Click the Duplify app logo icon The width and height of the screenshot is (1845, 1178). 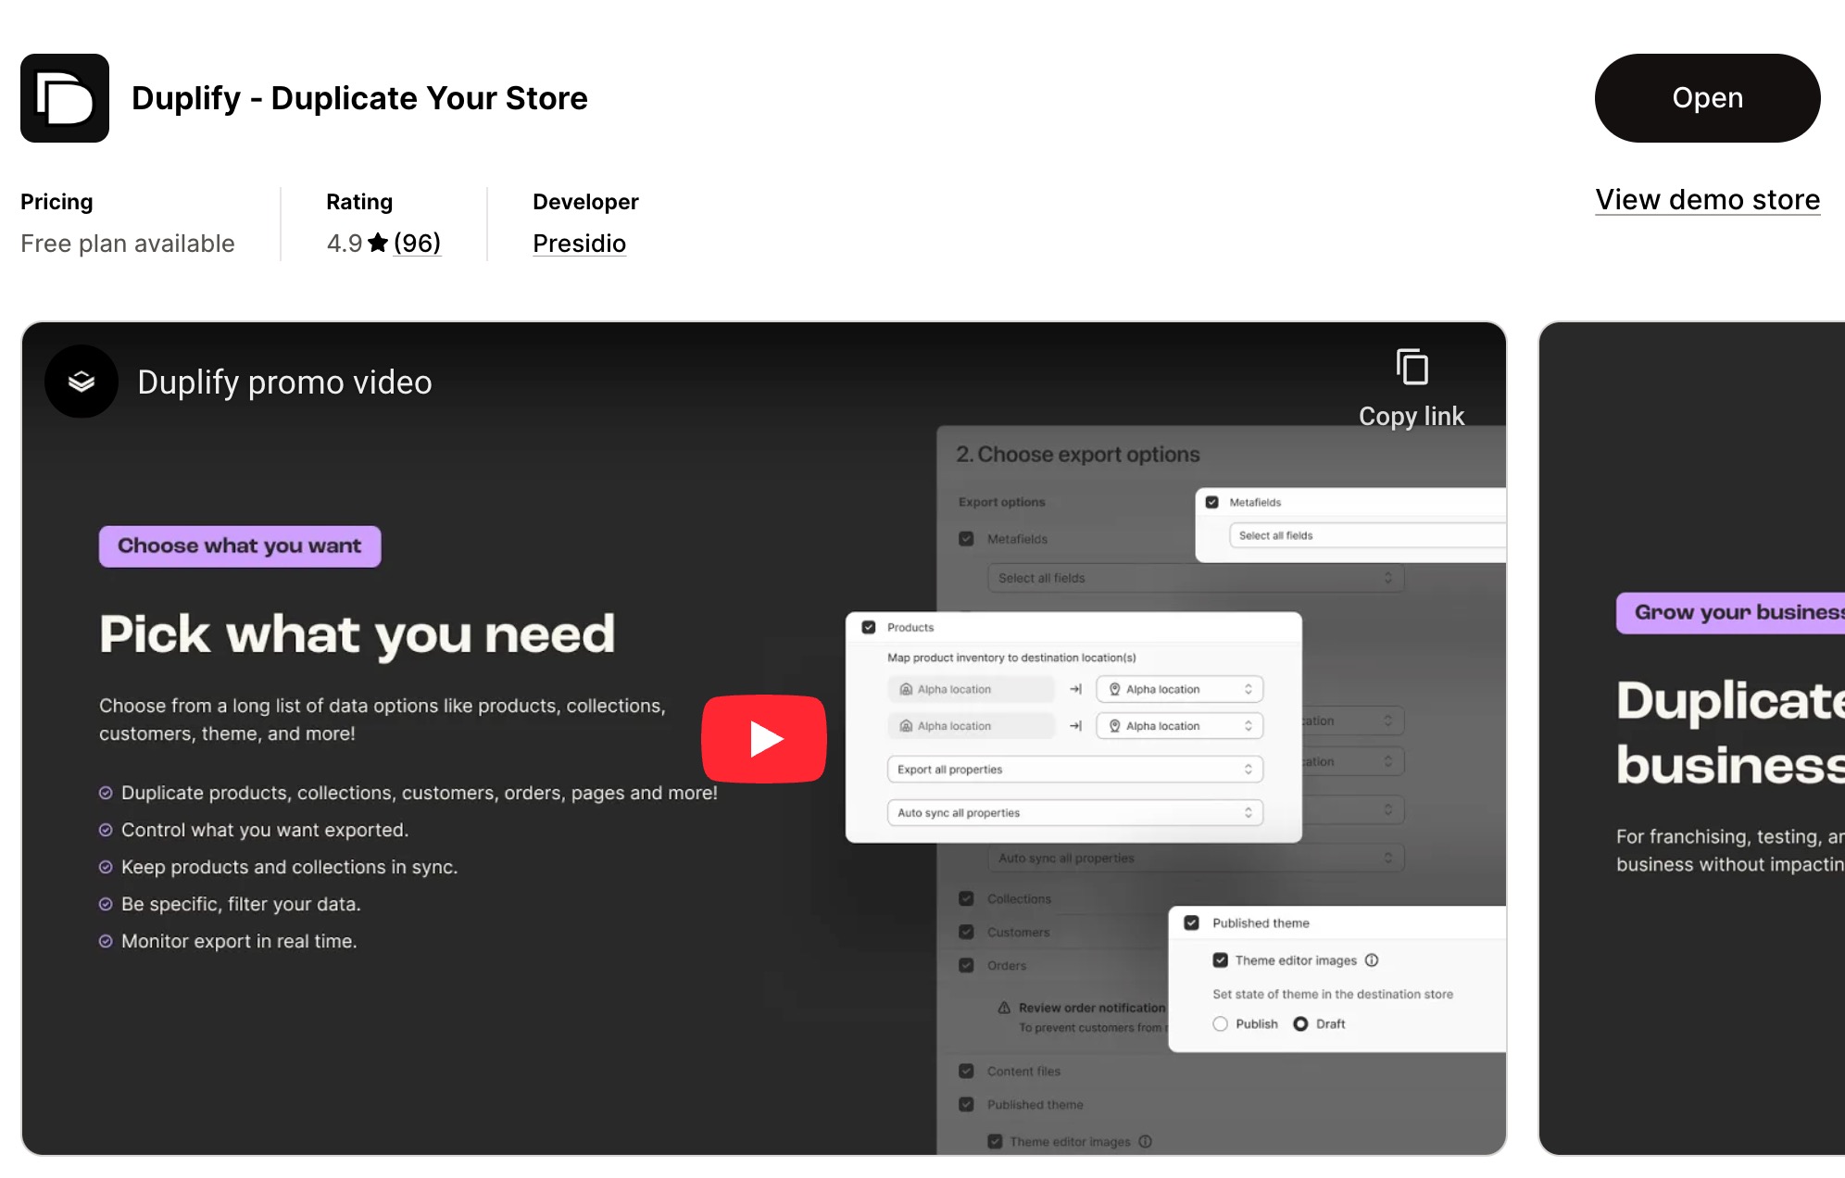pyautogui.click(x=65, y=98)
